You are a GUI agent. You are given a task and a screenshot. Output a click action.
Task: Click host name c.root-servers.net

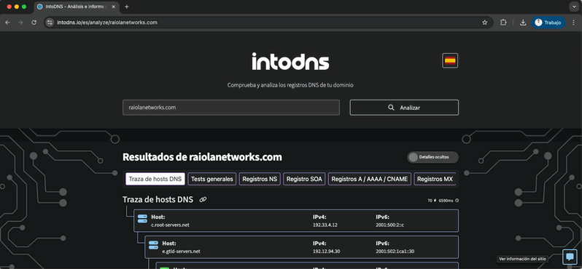tap(170, 225)
